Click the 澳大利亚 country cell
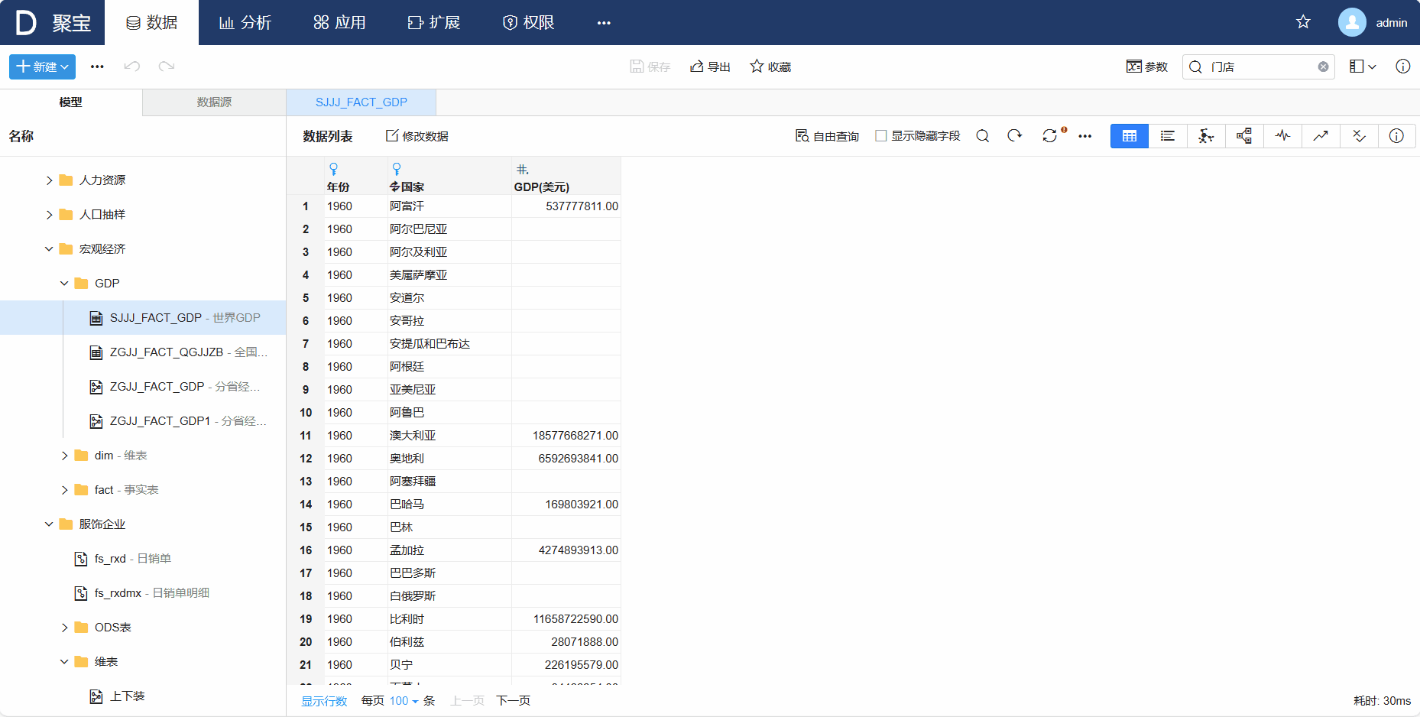Image resolution: width=1420 pixels, height=717 pixels. (x=449, y=436)
